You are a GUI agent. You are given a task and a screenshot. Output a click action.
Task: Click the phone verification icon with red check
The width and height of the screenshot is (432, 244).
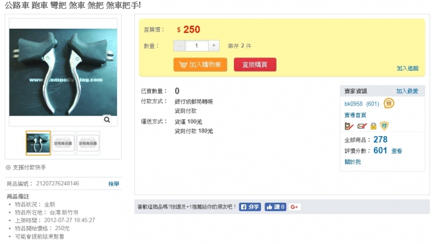(349, 126)
